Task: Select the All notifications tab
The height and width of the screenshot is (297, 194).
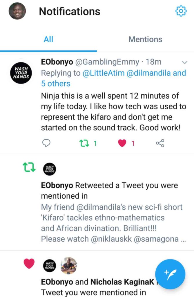Action: click(x=48, y=39)
